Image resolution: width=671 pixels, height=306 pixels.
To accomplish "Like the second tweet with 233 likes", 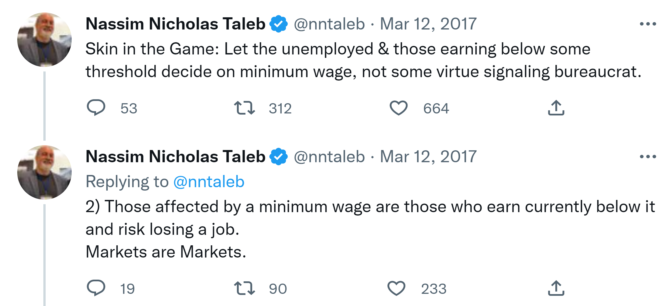I will (396, 288).
